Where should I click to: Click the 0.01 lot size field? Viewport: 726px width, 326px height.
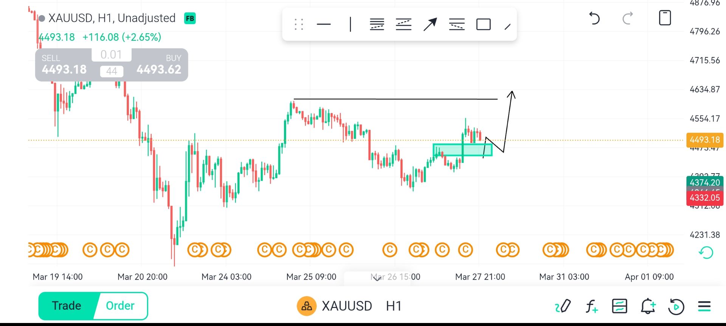[x=111, y=55]
